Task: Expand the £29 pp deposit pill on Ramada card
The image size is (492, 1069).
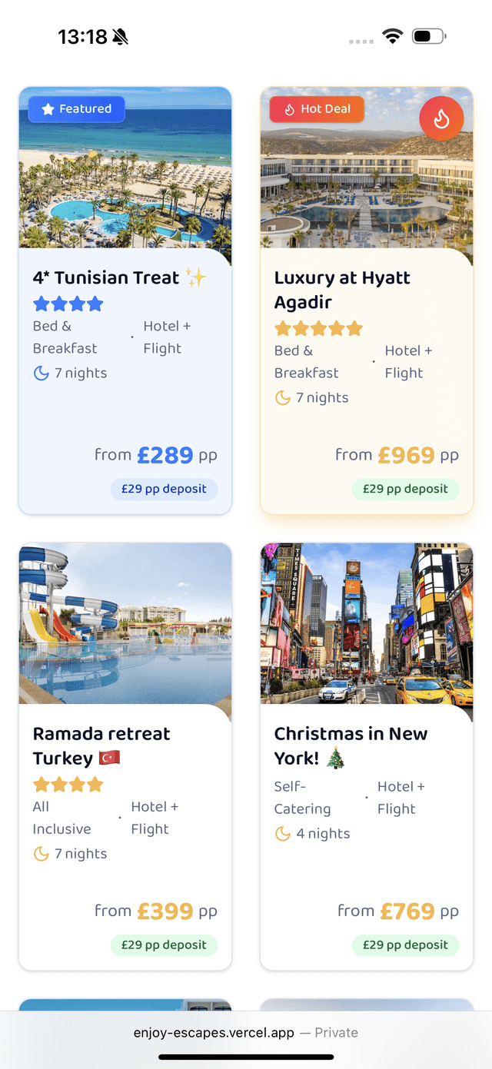Action: point(164,945)
